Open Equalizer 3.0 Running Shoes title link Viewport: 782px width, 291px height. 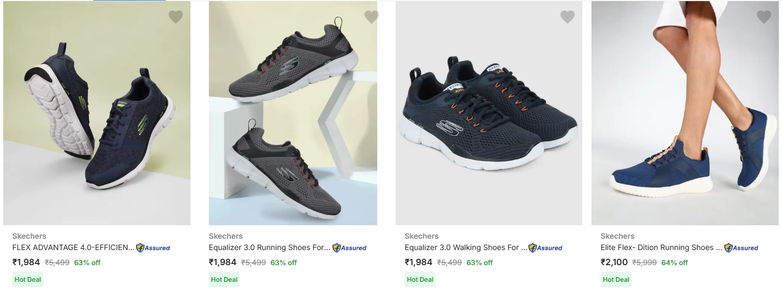coord(269,248)
